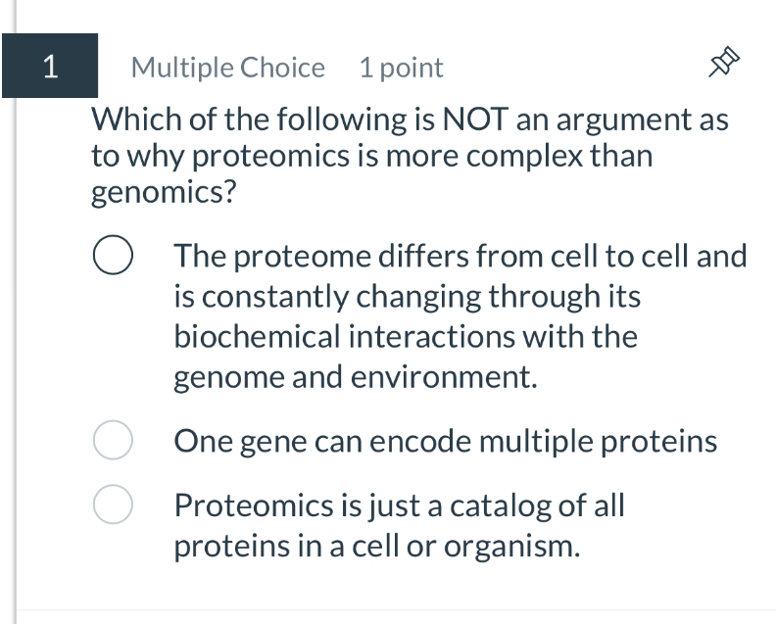Choose the "One gene can encode" radio button
Image resolution: width=776 pixels, height=624 pixels.
[x=114, y=441]
